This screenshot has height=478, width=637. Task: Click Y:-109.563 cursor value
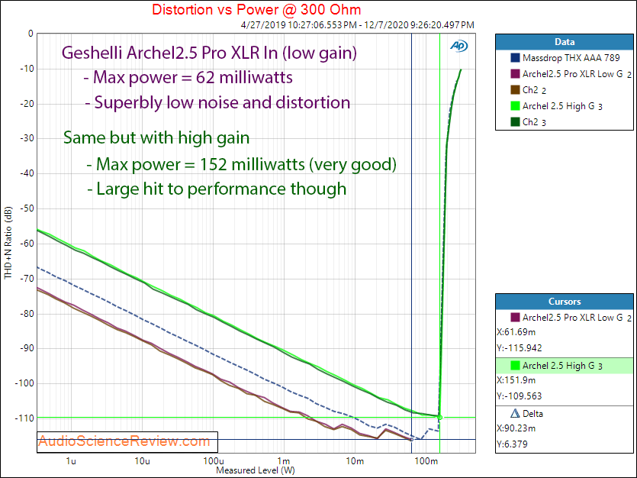point(520,396)
